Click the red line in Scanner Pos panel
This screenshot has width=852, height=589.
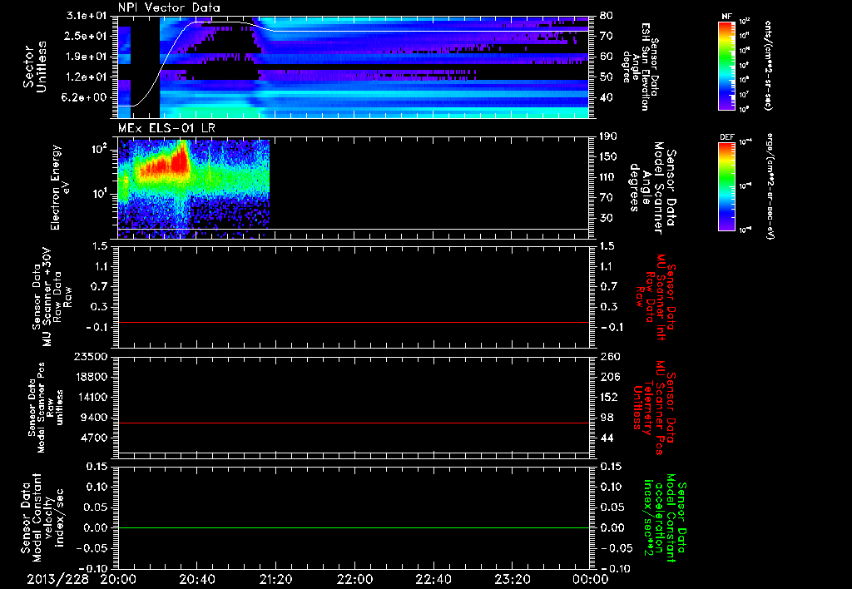(354, 423)
